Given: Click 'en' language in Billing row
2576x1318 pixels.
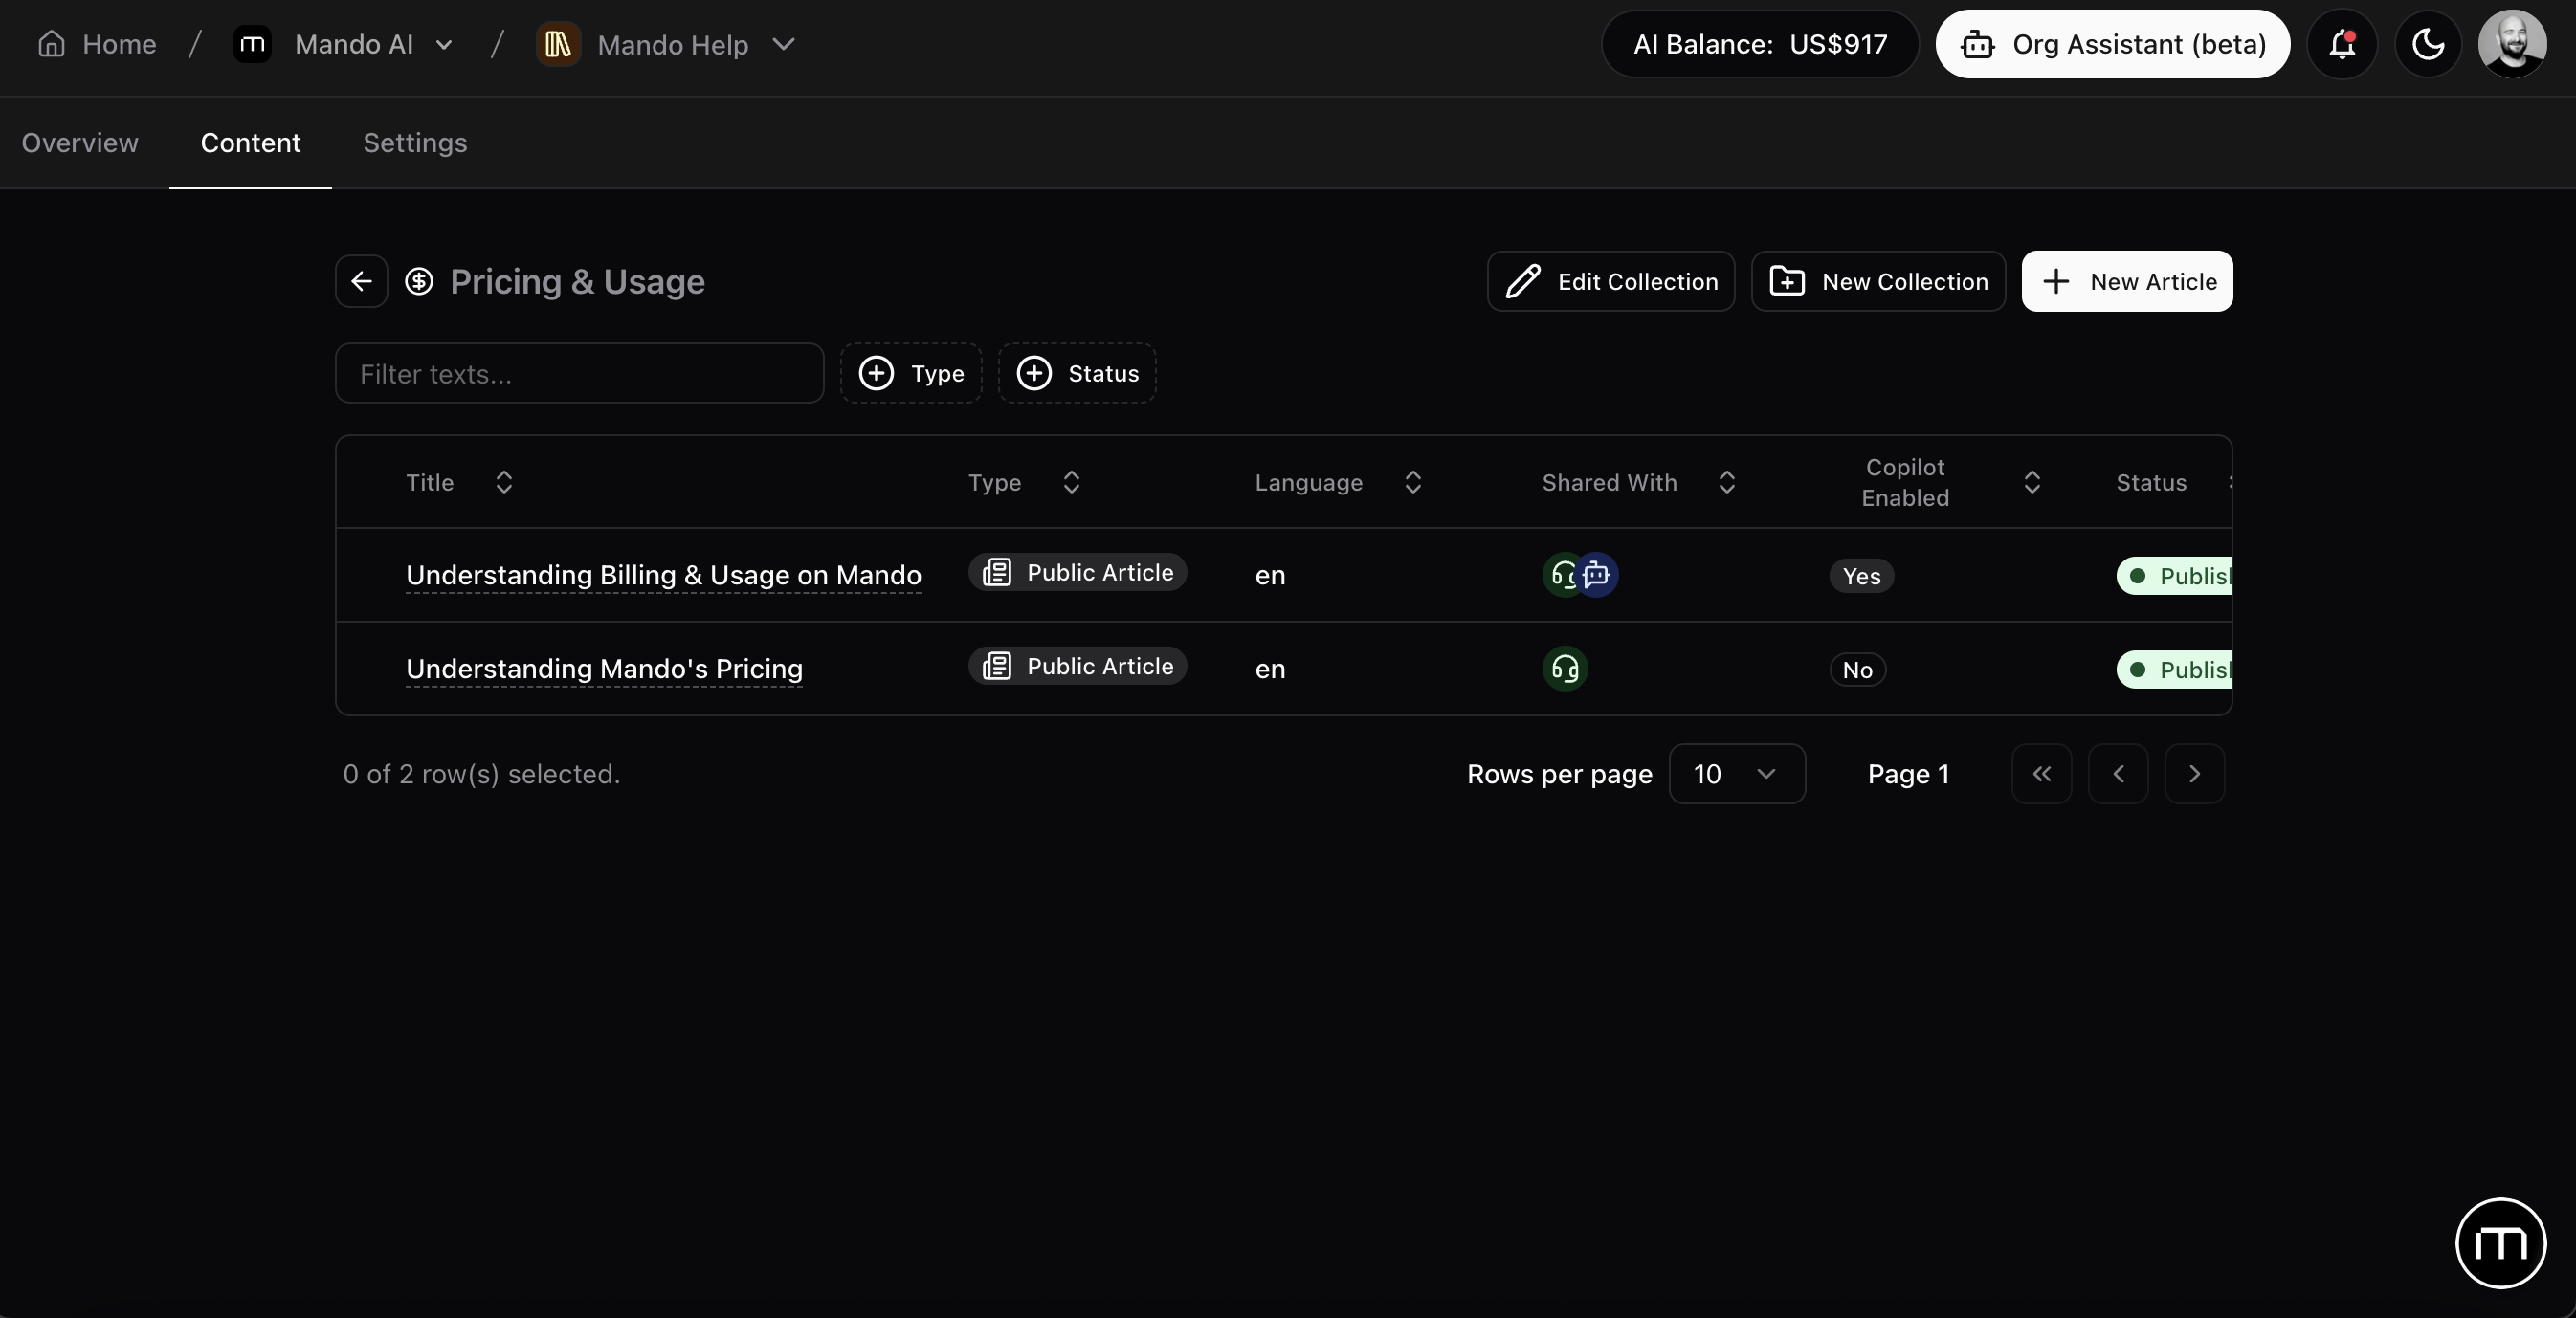Looking at the screenshot, I should (x=1270, y=575).
